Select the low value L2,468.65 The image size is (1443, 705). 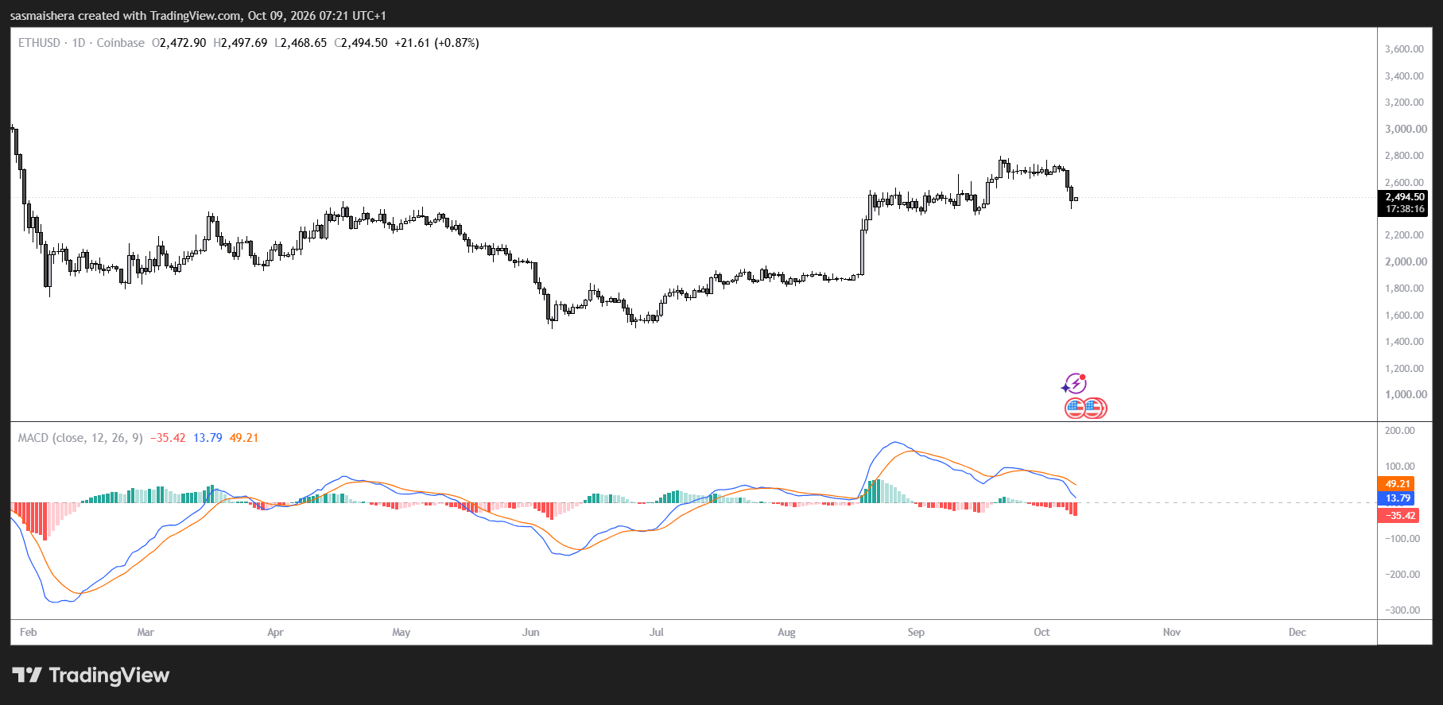(301, 43)
